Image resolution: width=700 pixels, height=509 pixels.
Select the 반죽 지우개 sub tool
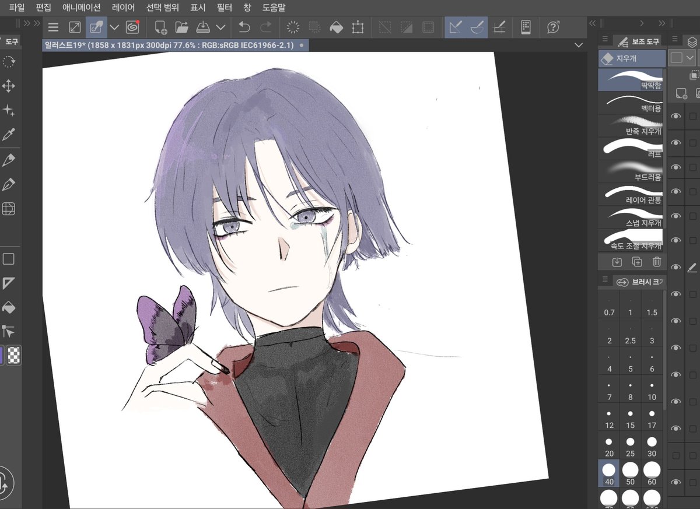click(x=632, y=125)
